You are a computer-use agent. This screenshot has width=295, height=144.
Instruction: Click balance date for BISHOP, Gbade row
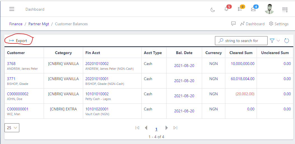coord(184,81)
